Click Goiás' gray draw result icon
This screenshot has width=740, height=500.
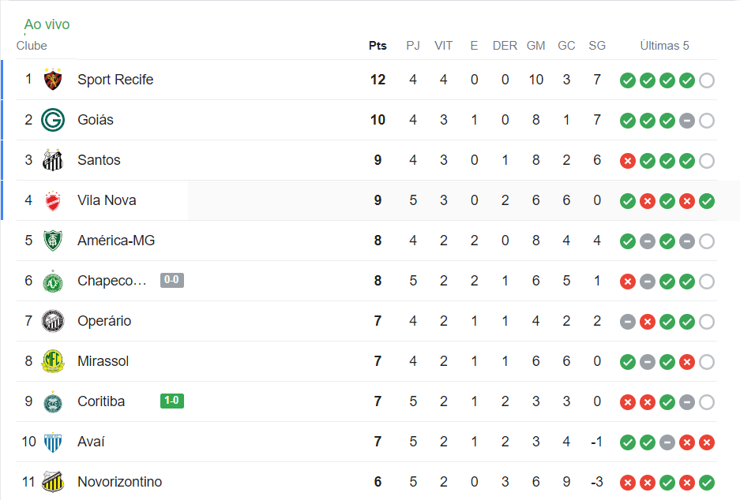pos(687,121)
